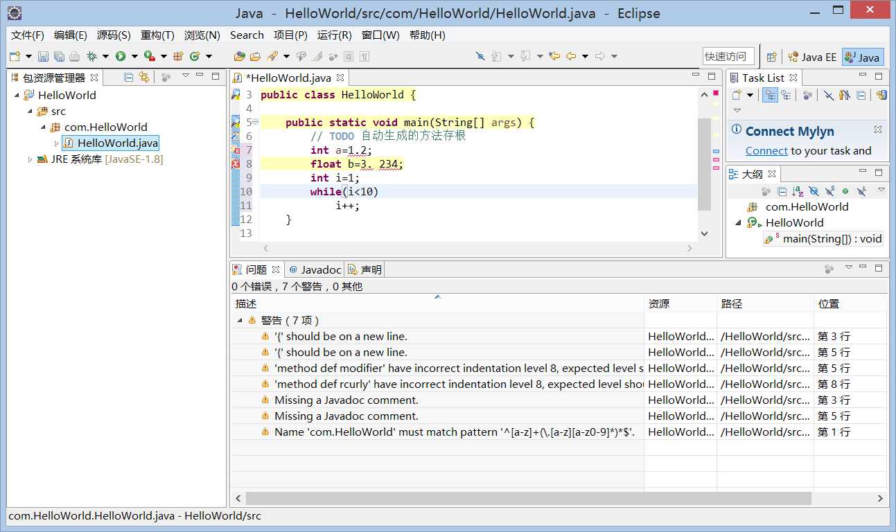The image size is (896, 532).
Task: Switch to the 声明 tab
Action: (x=365, y=269)
